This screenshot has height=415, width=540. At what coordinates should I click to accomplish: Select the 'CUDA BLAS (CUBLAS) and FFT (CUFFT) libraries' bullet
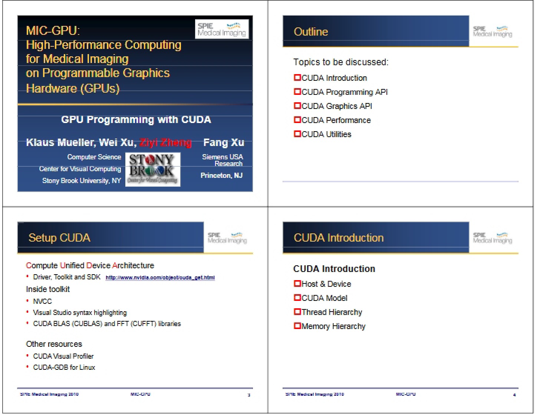point(107,323)
